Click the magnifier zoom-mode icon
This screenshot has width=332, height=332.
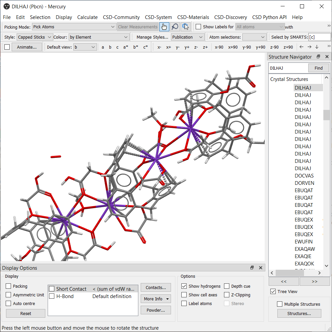pos(175,27)
